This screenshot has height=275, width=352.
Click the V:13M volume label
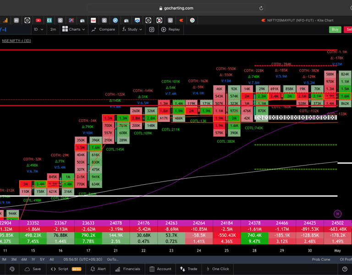pos(226,81)
